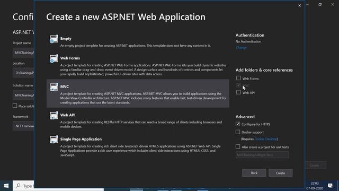Choose the Web API template icon
The width and height of the screenshot is (339, 191).
click(x=54, y=116)
